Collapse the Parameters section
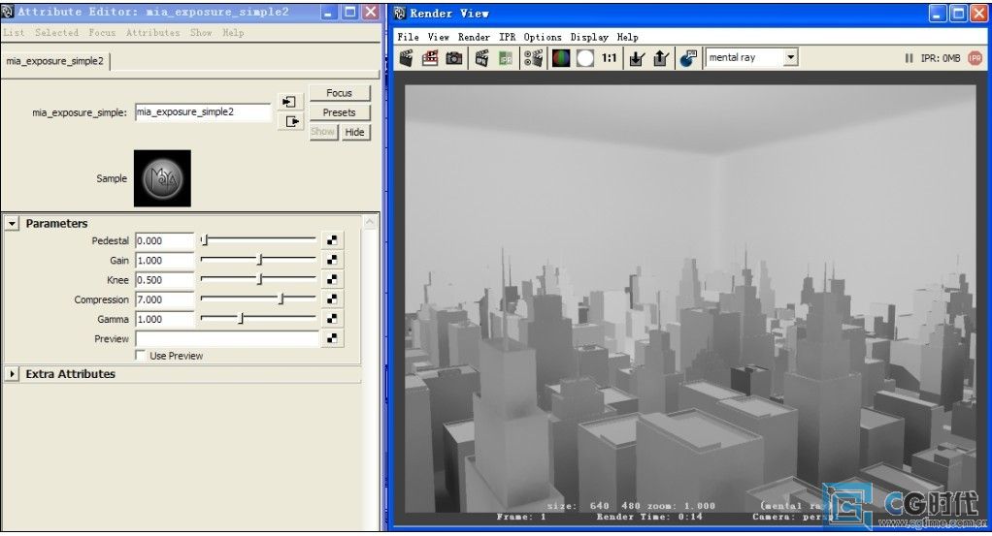This screenshot has height=536, width=992. click(x=13, y=224)
